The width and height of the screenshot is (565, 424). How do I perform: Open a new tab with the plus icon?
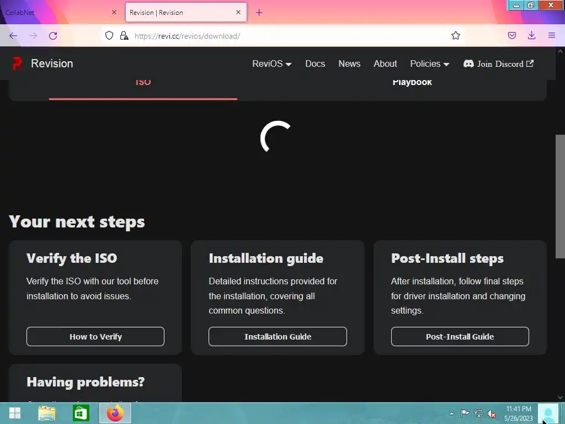tap(259, 13)
